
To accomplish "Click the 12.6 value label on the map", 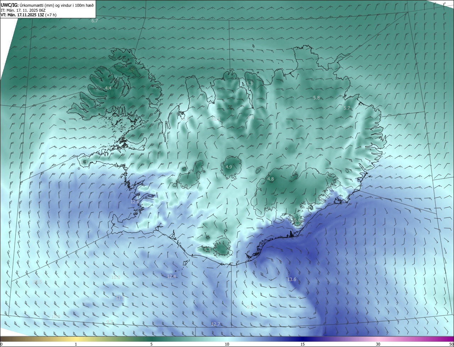I will 135,202.
